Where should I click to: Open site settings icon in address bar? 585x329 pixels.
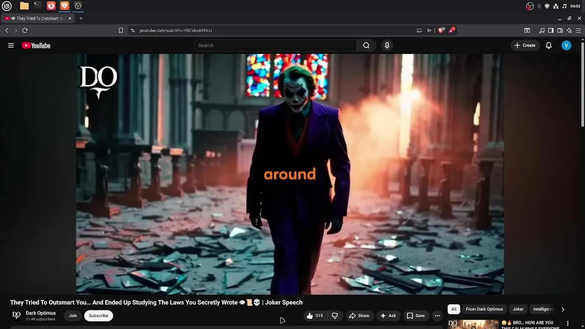(x=133, y=30)
